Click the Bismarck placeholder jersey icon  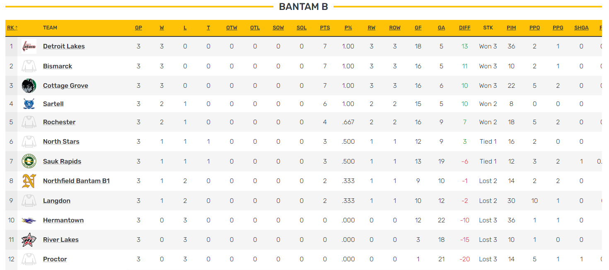point(29,66)
